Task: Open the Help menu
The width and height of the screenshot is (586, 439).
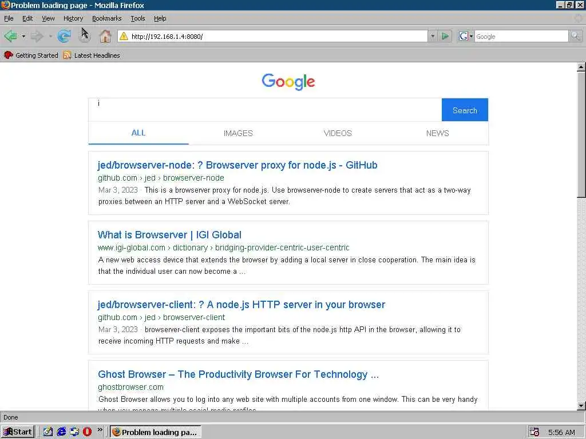Action: point(160,18)
